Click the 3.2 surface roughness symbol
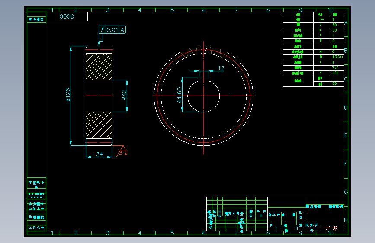Viewport: 375px width, 243px height. [x=122, y=151]
